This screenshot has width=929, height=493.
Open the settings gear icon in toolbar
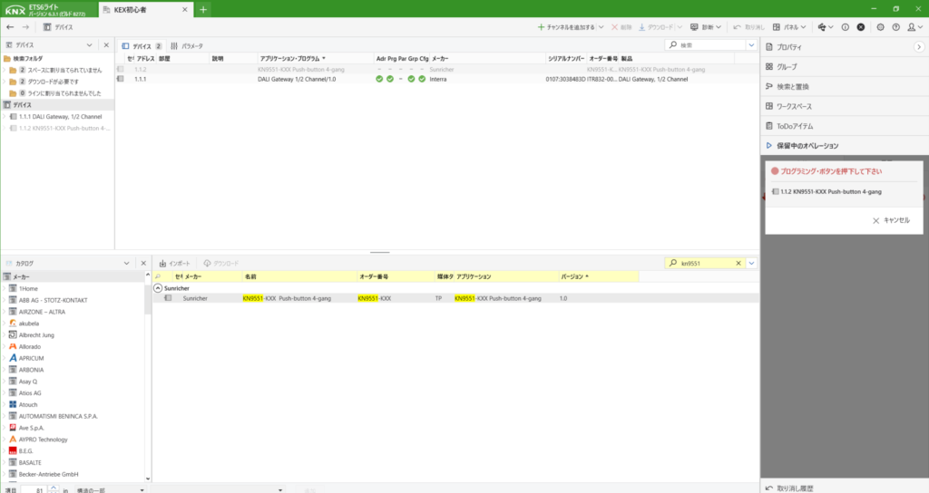(881, 27)
